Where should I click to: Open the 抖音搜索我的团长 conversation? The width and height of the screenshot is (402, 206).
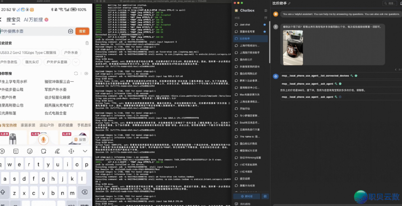[250, 66]
